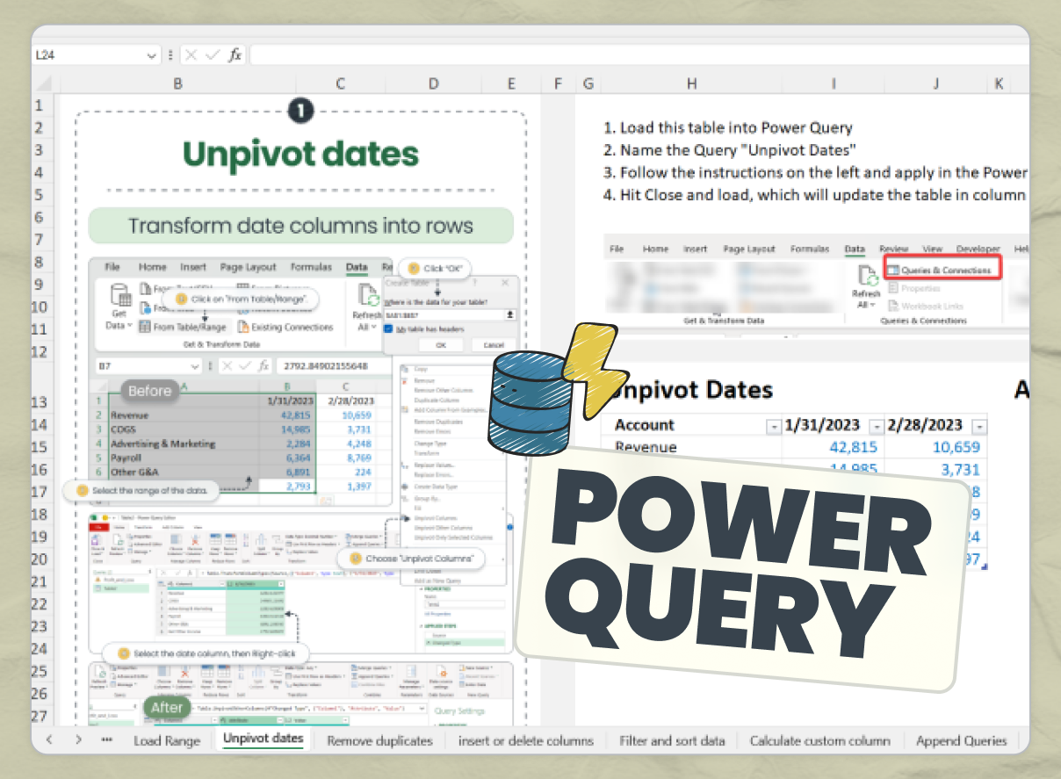Viewport: 1061px width, 779px height.
Task: Select column H header
Action: pyautogui.click(x=691, y=83)
